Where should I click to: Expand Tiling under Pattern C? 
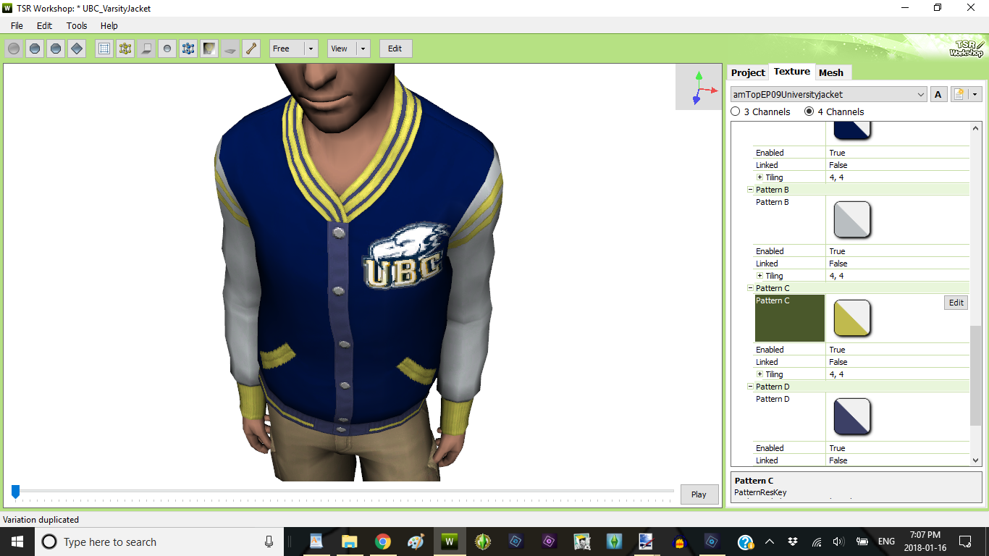(760, 374)
